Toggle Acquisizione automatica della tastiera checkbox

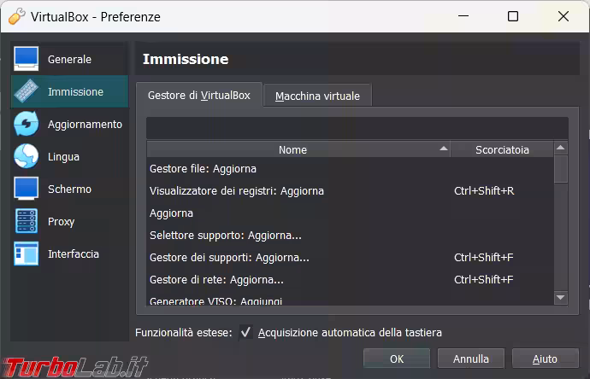[x=246, y=332]
